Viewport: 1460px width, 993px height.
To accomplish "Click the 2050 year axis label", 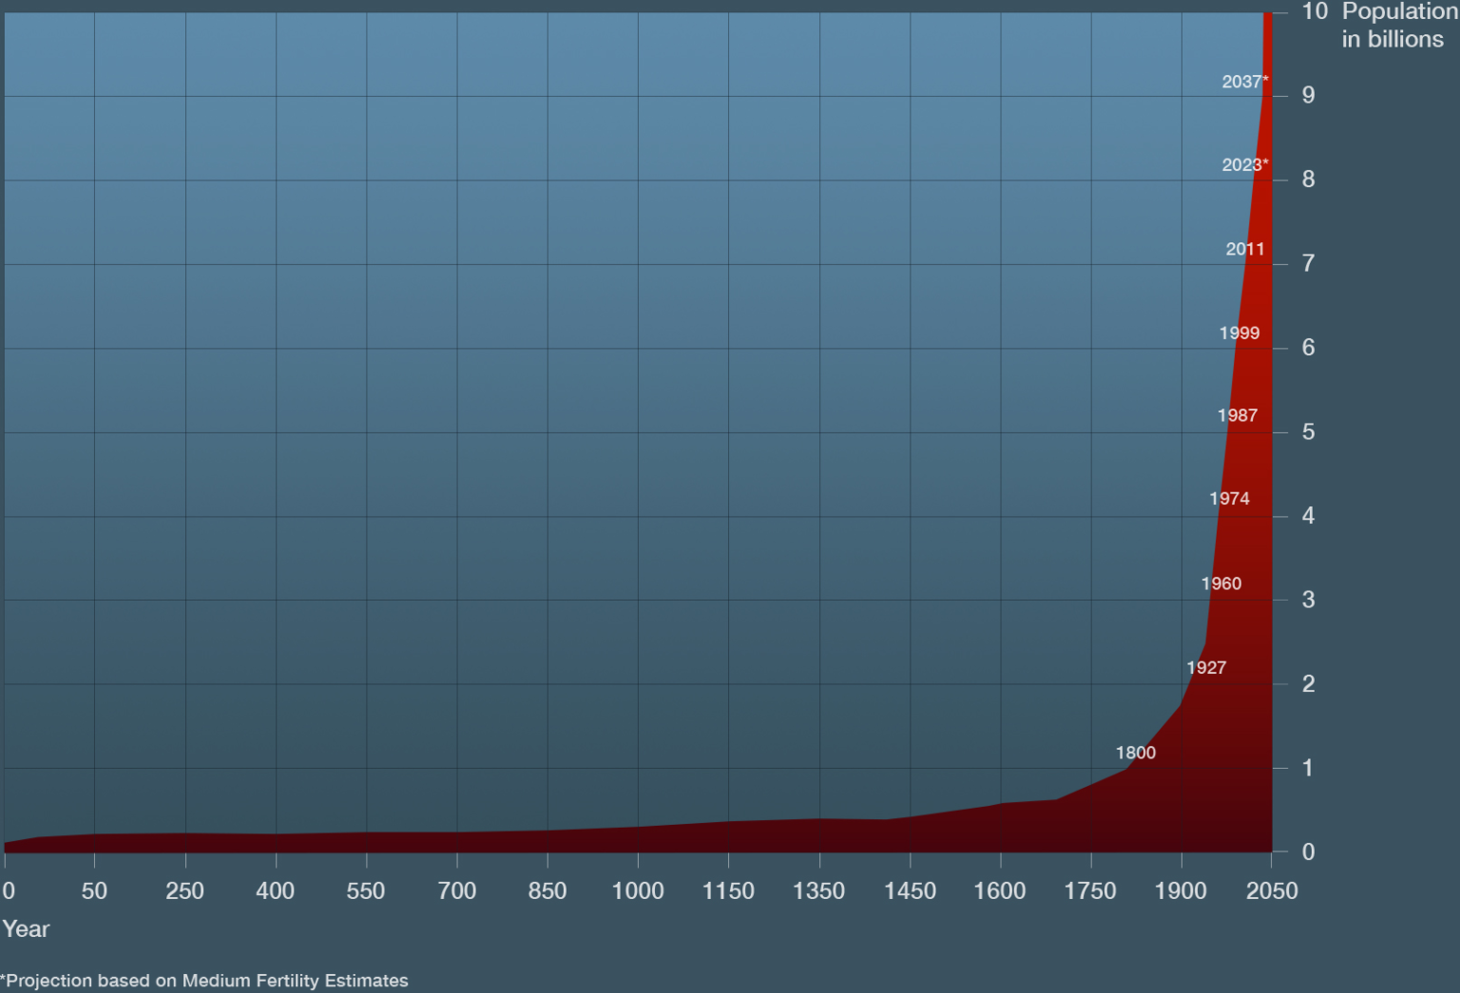I will [1272, 891].
